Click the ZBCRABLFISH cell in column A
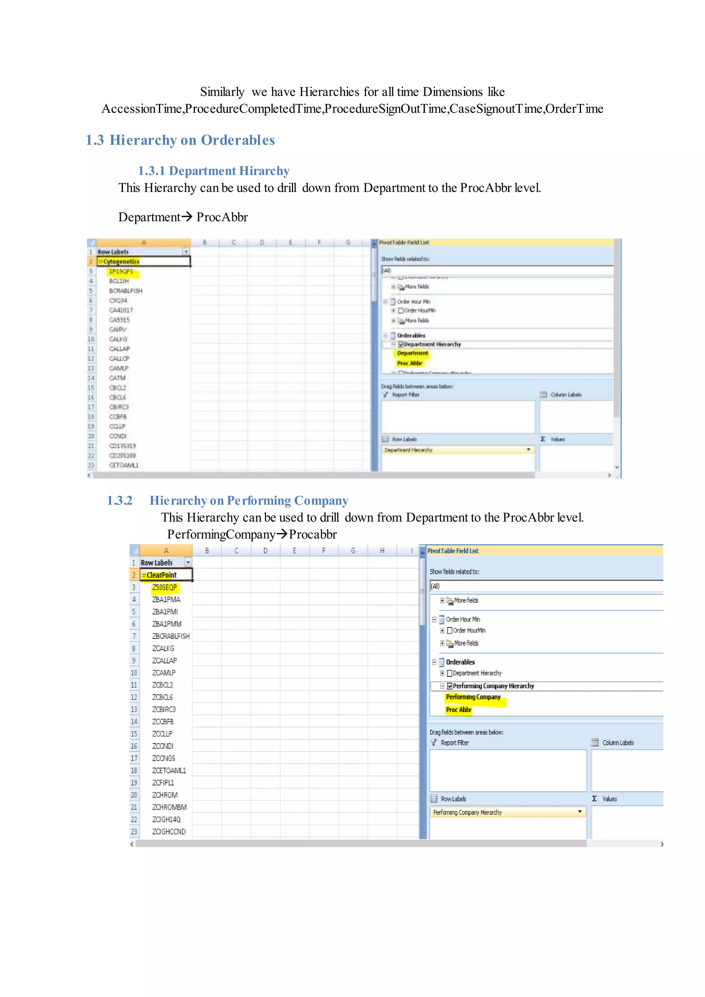 click(x=171, y=636)
